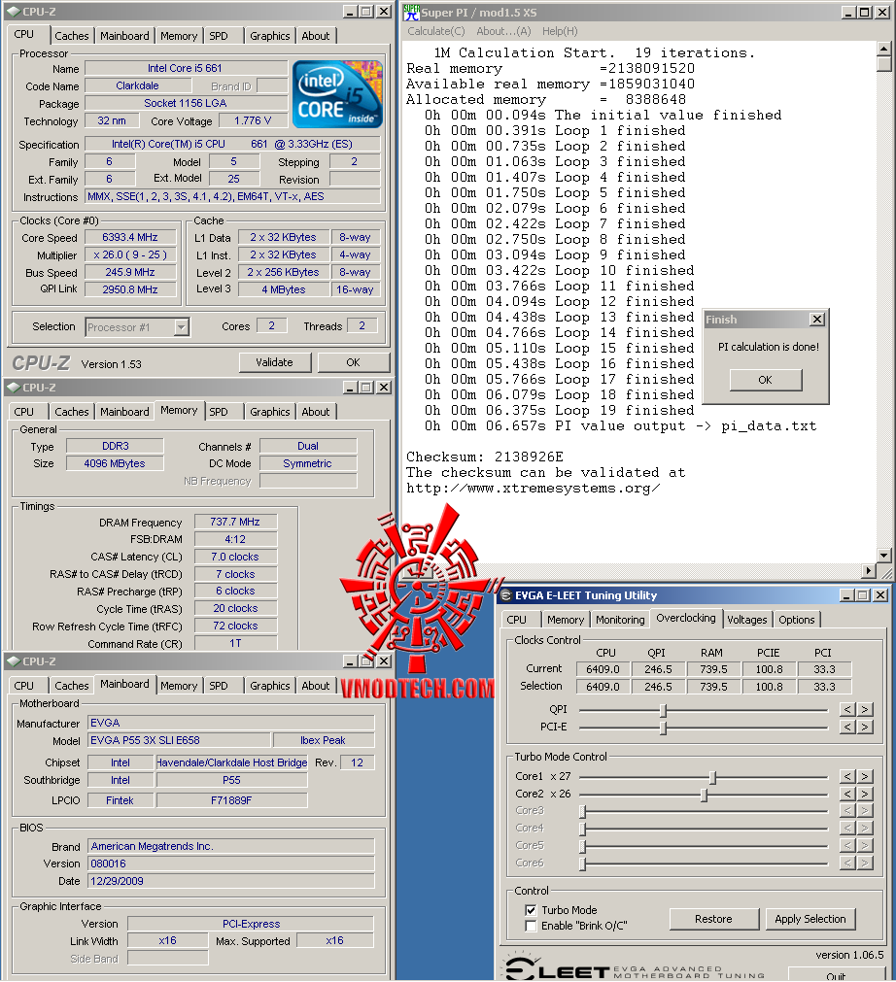Image resolution: width=896 pixels, height=982 pixels.
Task: Open Caches tab in bottom CPU-Z window
Action: pyautogui.click(x=72, y=686)
